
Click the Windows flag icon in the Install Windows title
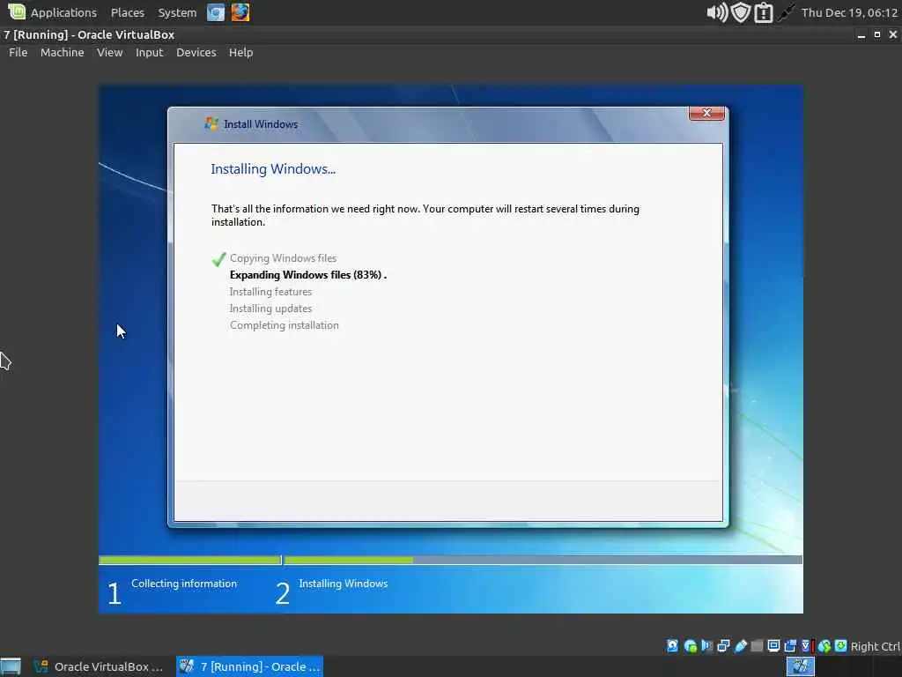(x=211, y=123)
